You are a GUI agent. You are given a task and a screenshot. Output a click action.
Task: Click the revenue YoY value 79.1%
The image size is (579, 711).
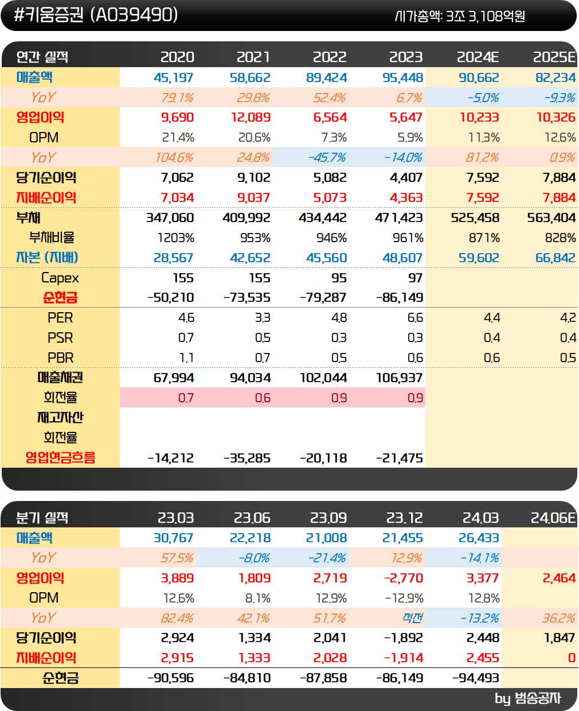point(177,98)
